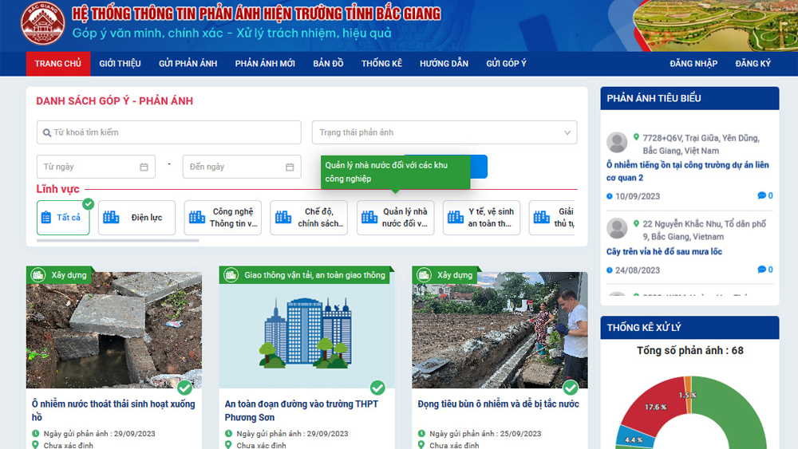Open the Thống kê menu item

pos(381,64)
